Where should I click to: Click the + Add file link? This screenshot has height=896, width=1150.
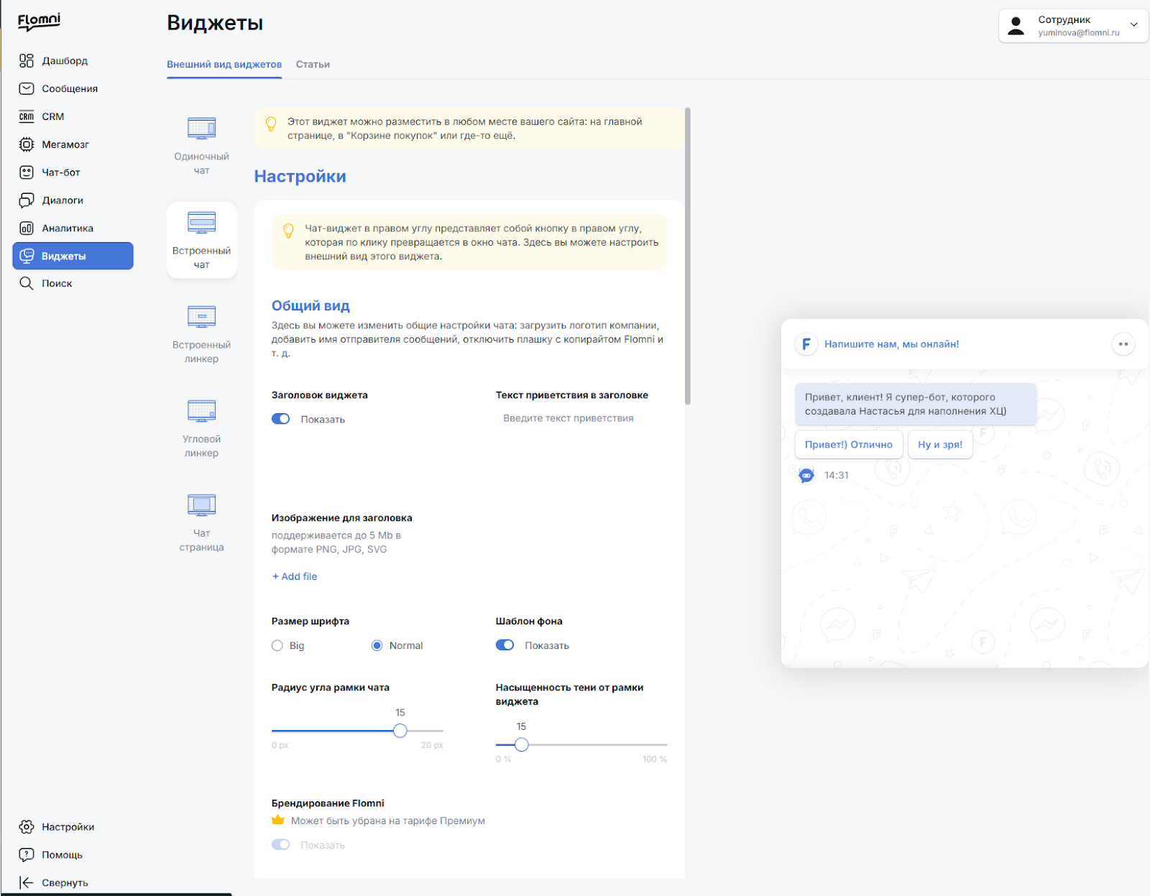click(x=295, y=576)
